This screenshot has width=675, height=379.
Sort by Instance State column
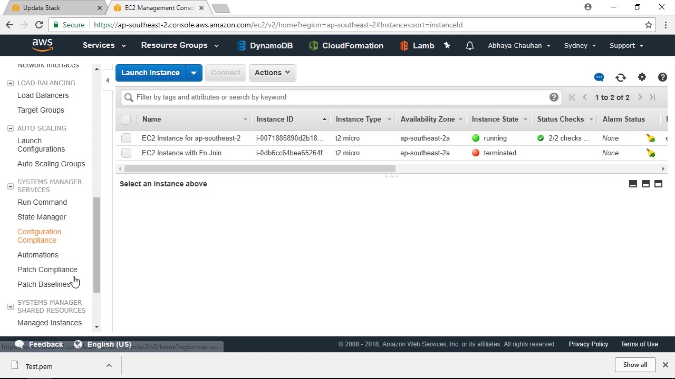click(499, 119)
